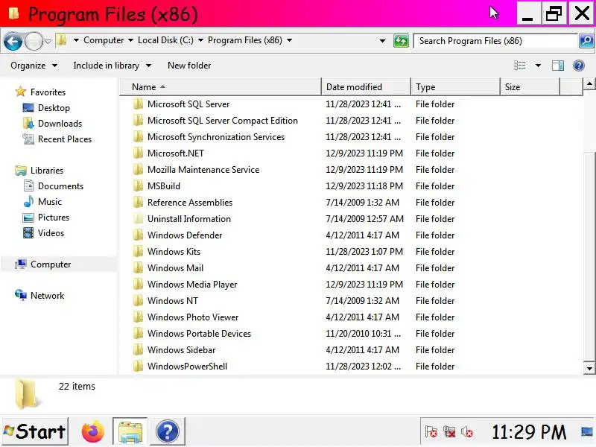Sort by Type column header
Viewport: 596px width, 447px height.
(455, 87)
